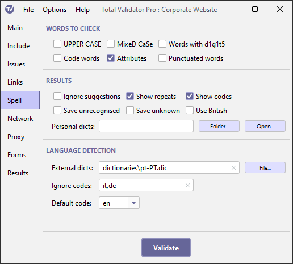Viewport: 293px width, 264px height.
Task: Minimize the Total Validator window
Action: (x=230, y=9)
